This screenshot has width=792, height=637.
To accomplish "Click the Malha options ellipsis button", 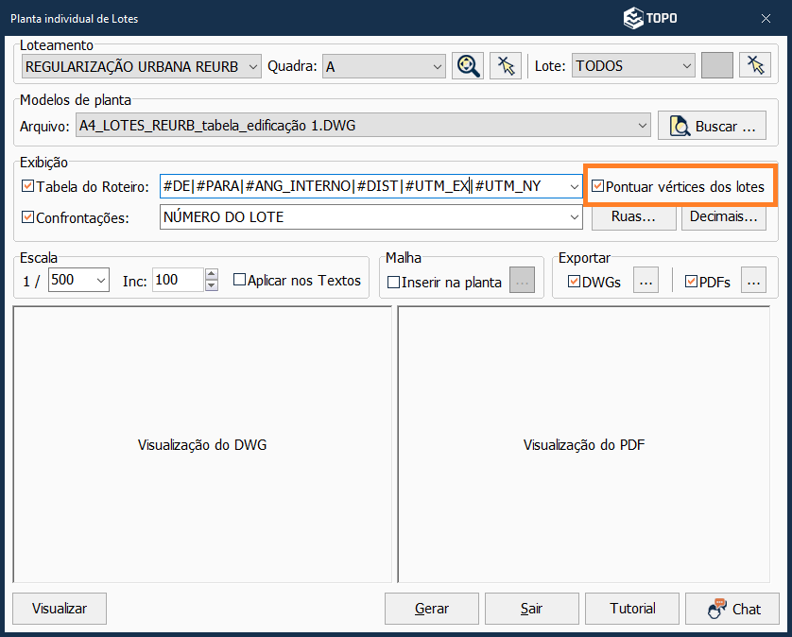I will [523, 281].
